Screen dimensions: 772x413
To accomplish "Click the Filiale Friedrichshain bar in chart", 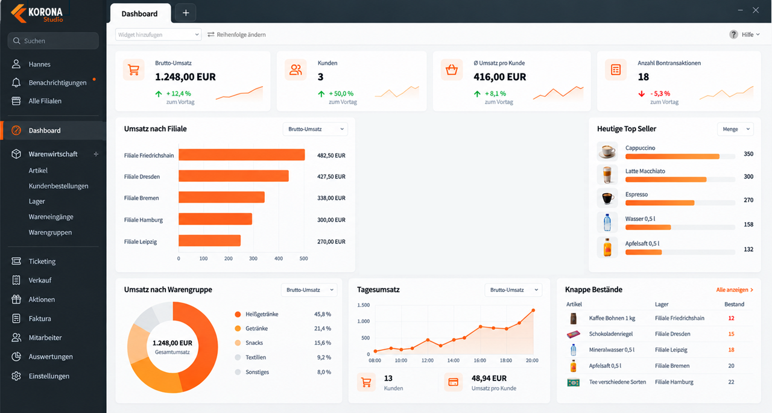I will pos(241,155).
